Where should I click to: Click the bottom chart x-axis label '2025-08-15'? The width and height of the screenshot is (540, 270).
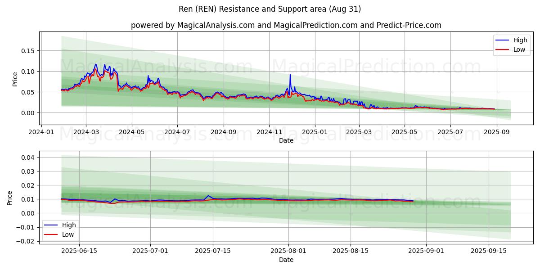[x=351, y=252]
